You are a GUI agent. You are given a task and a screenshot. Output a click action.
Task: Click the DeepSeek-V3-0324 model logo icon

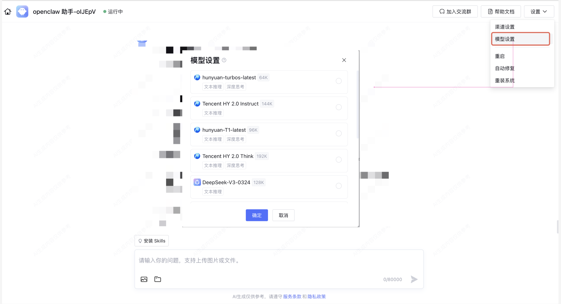[197, 182]
